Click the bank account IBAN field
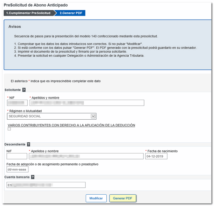 point(46,185)
